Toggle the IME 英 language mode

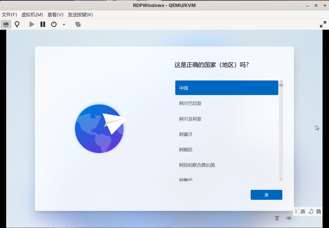pyautogui.click(x=303, y=212)
